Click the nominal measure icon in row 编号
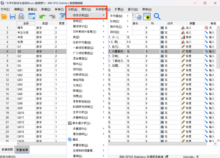220x158 pixels. (183, 28)
